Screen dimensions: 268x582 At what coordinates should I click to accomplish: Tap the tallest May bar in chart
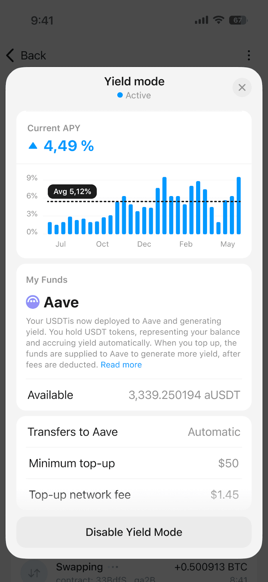click(239, 206)
